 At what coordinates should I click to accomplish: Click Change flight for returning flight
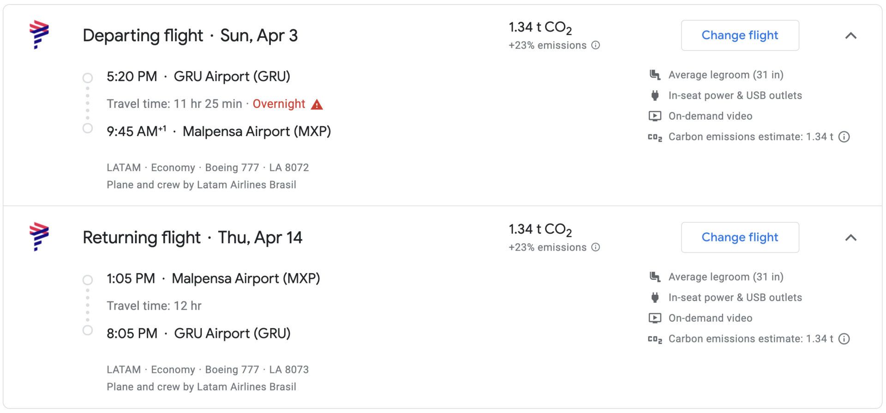(740, 237)
